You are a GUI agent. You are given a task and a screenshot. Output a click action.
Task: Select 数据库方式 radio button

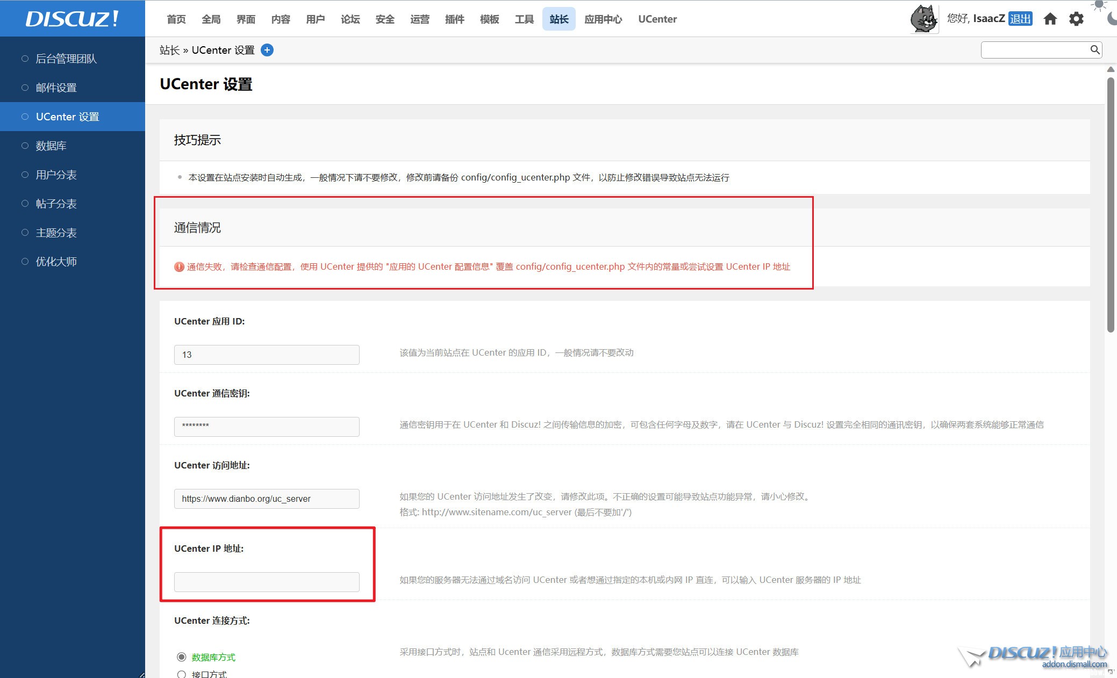click(182, 657)
